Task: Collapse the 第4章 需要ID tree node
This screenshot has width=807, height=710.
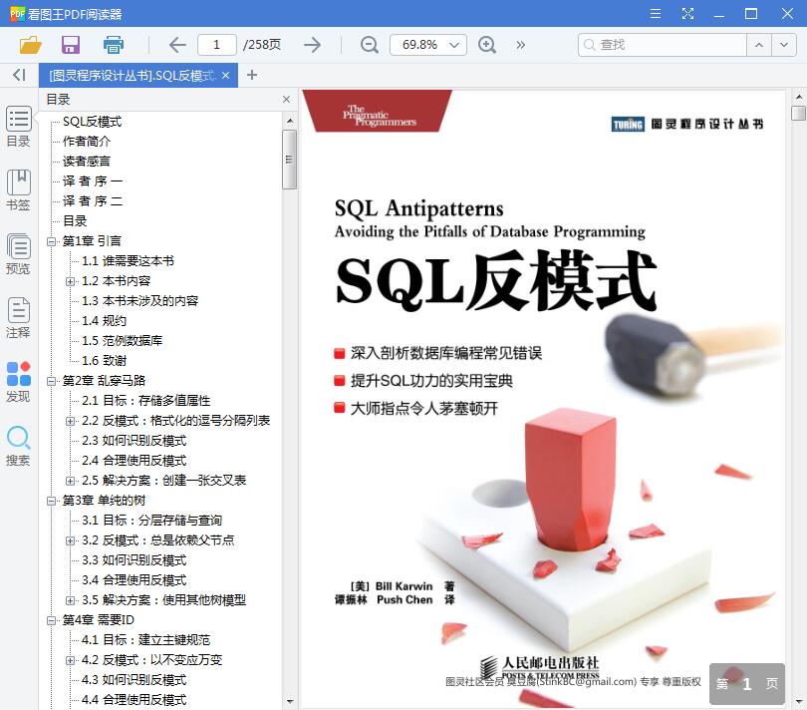Action: [51, 620]
